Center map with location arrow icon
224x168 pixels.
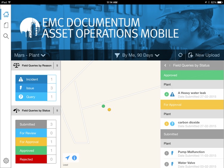67,158
